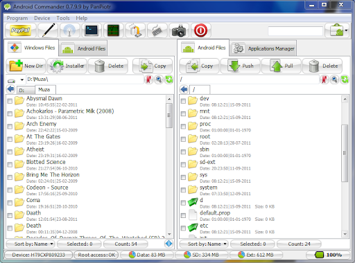355x263 pixels.
Task: Open the Tools menu
Action: click(x=63, y=18)
